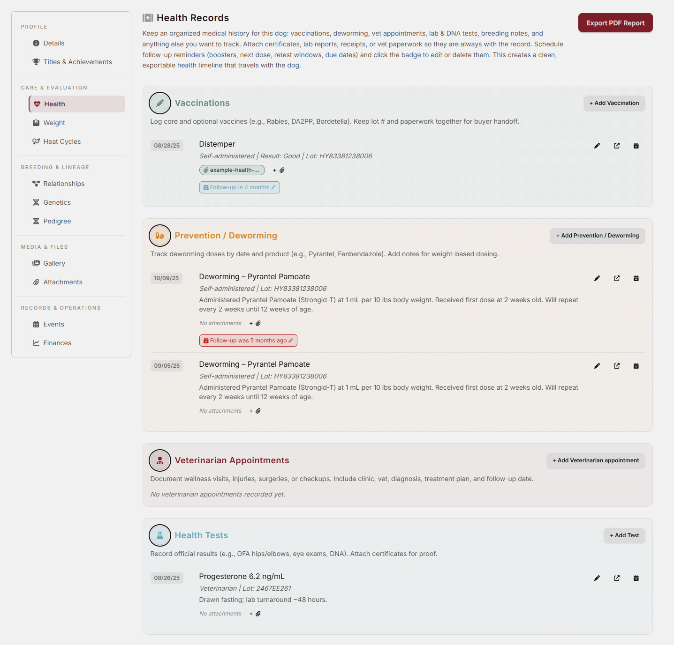
Task: Select Health in the sidebar
Action: coord(54,104)
